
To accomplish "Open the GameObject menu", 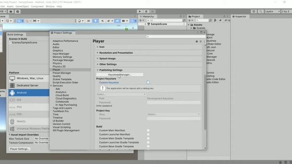I will pyautogui.click(x=22, y=6).
